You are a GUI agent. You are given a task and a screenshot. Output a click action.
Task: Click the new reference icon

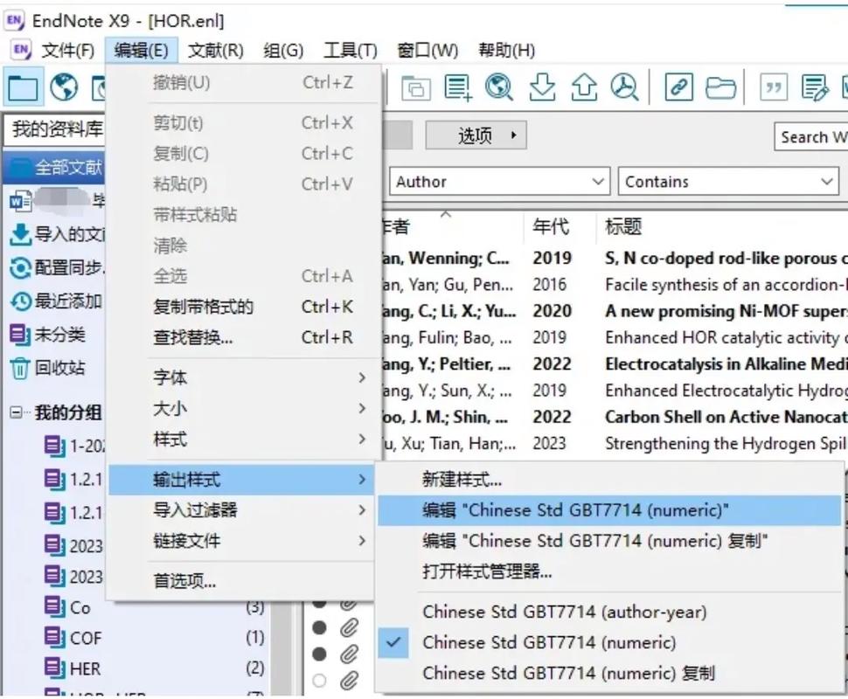pos(457,87)
